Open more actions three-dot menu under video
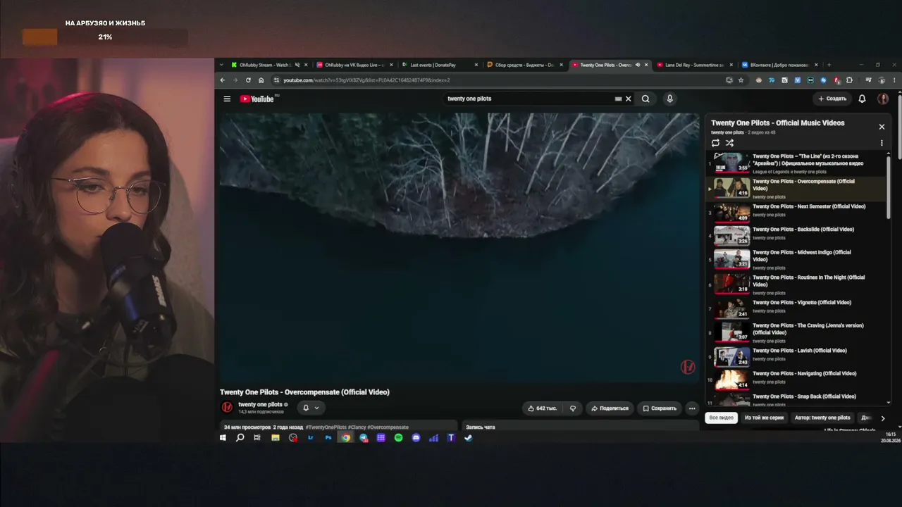Viewport: 902px width, 507px height. click(x=692, y=408)
